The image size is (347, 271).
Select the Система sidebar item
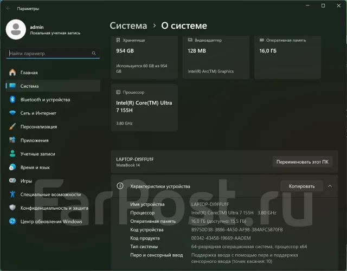click(x=53, y=86)
